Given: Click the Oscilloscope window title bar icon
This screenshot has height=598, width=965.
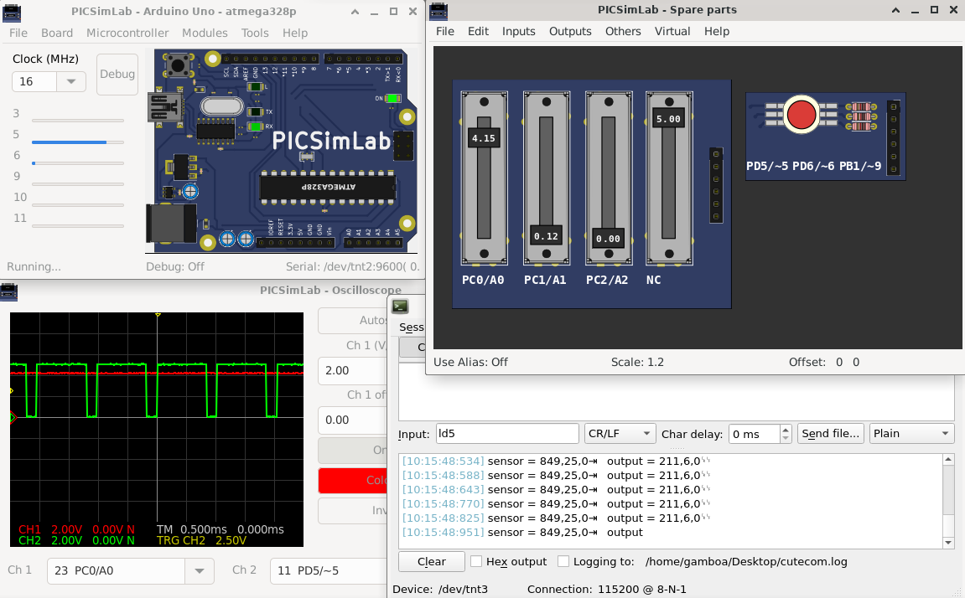Looking at the screenshot, I should pos(8,291).
